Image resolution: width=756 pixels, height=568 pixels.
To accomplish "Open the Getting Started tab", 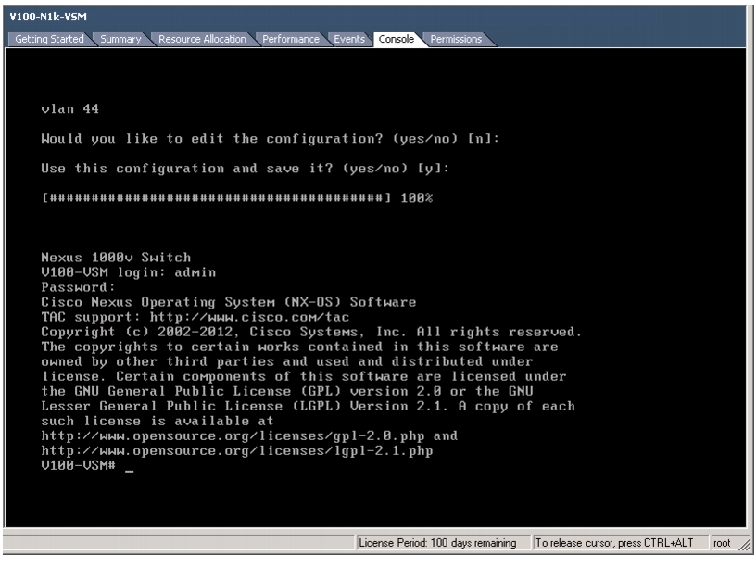I will pyautogui.click(x=49, y=39).
